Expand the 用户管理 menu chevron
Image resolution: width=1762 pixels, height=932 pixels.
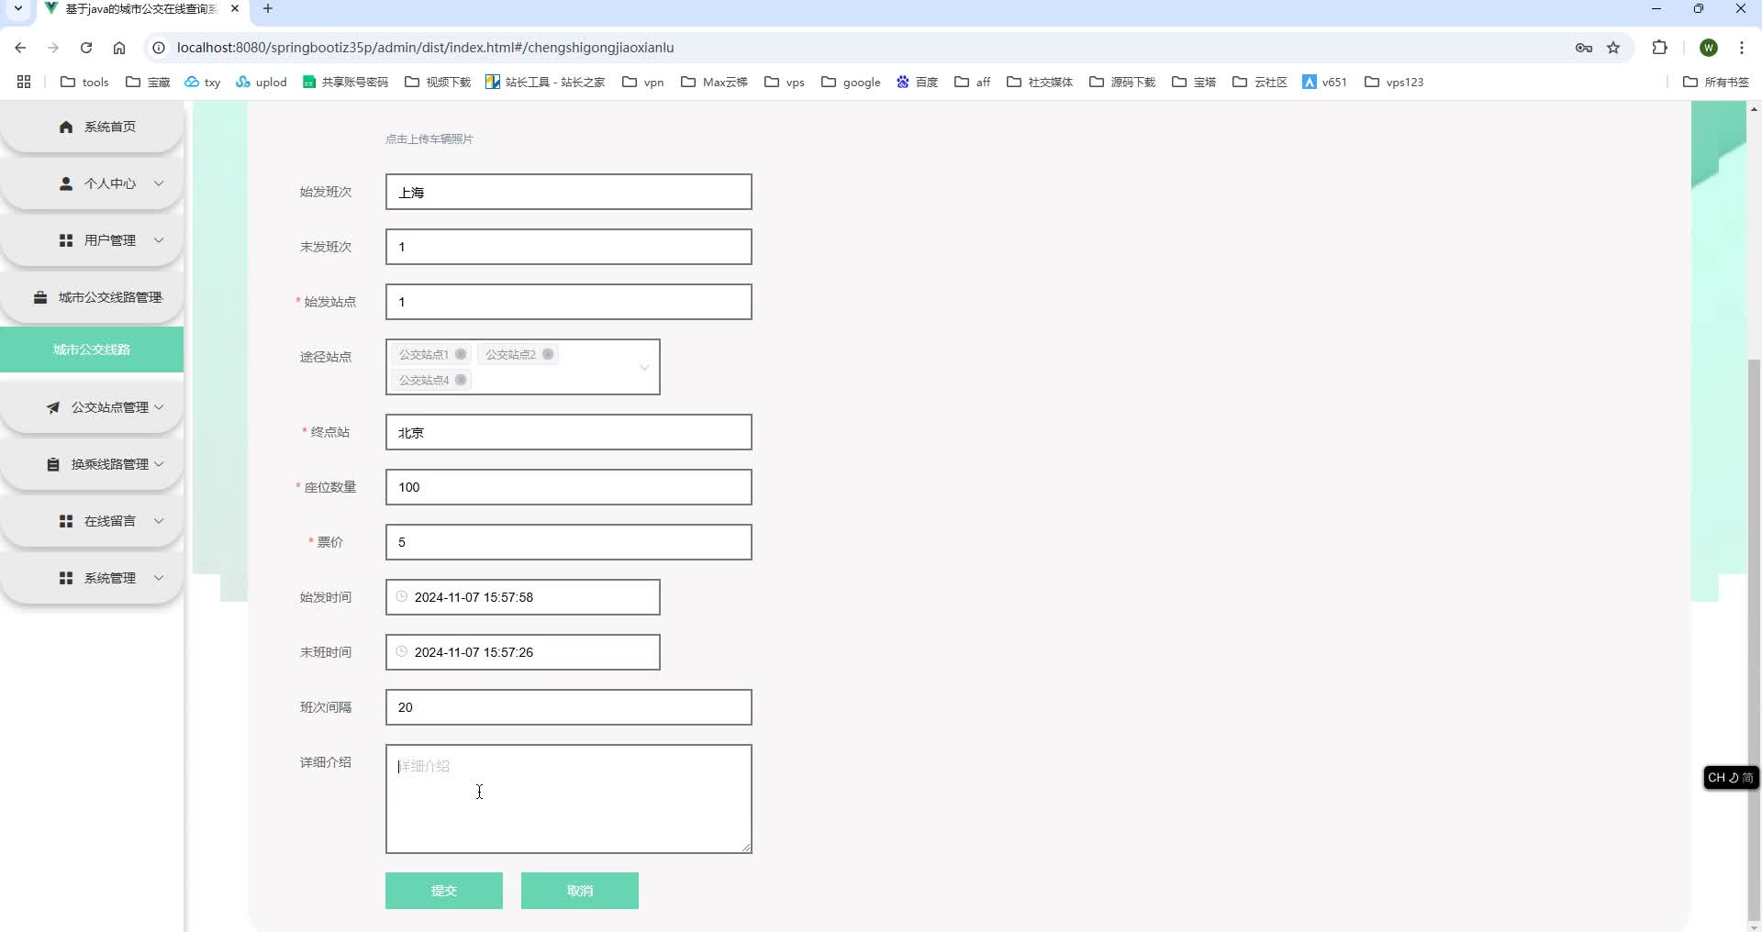coord(159,240)
